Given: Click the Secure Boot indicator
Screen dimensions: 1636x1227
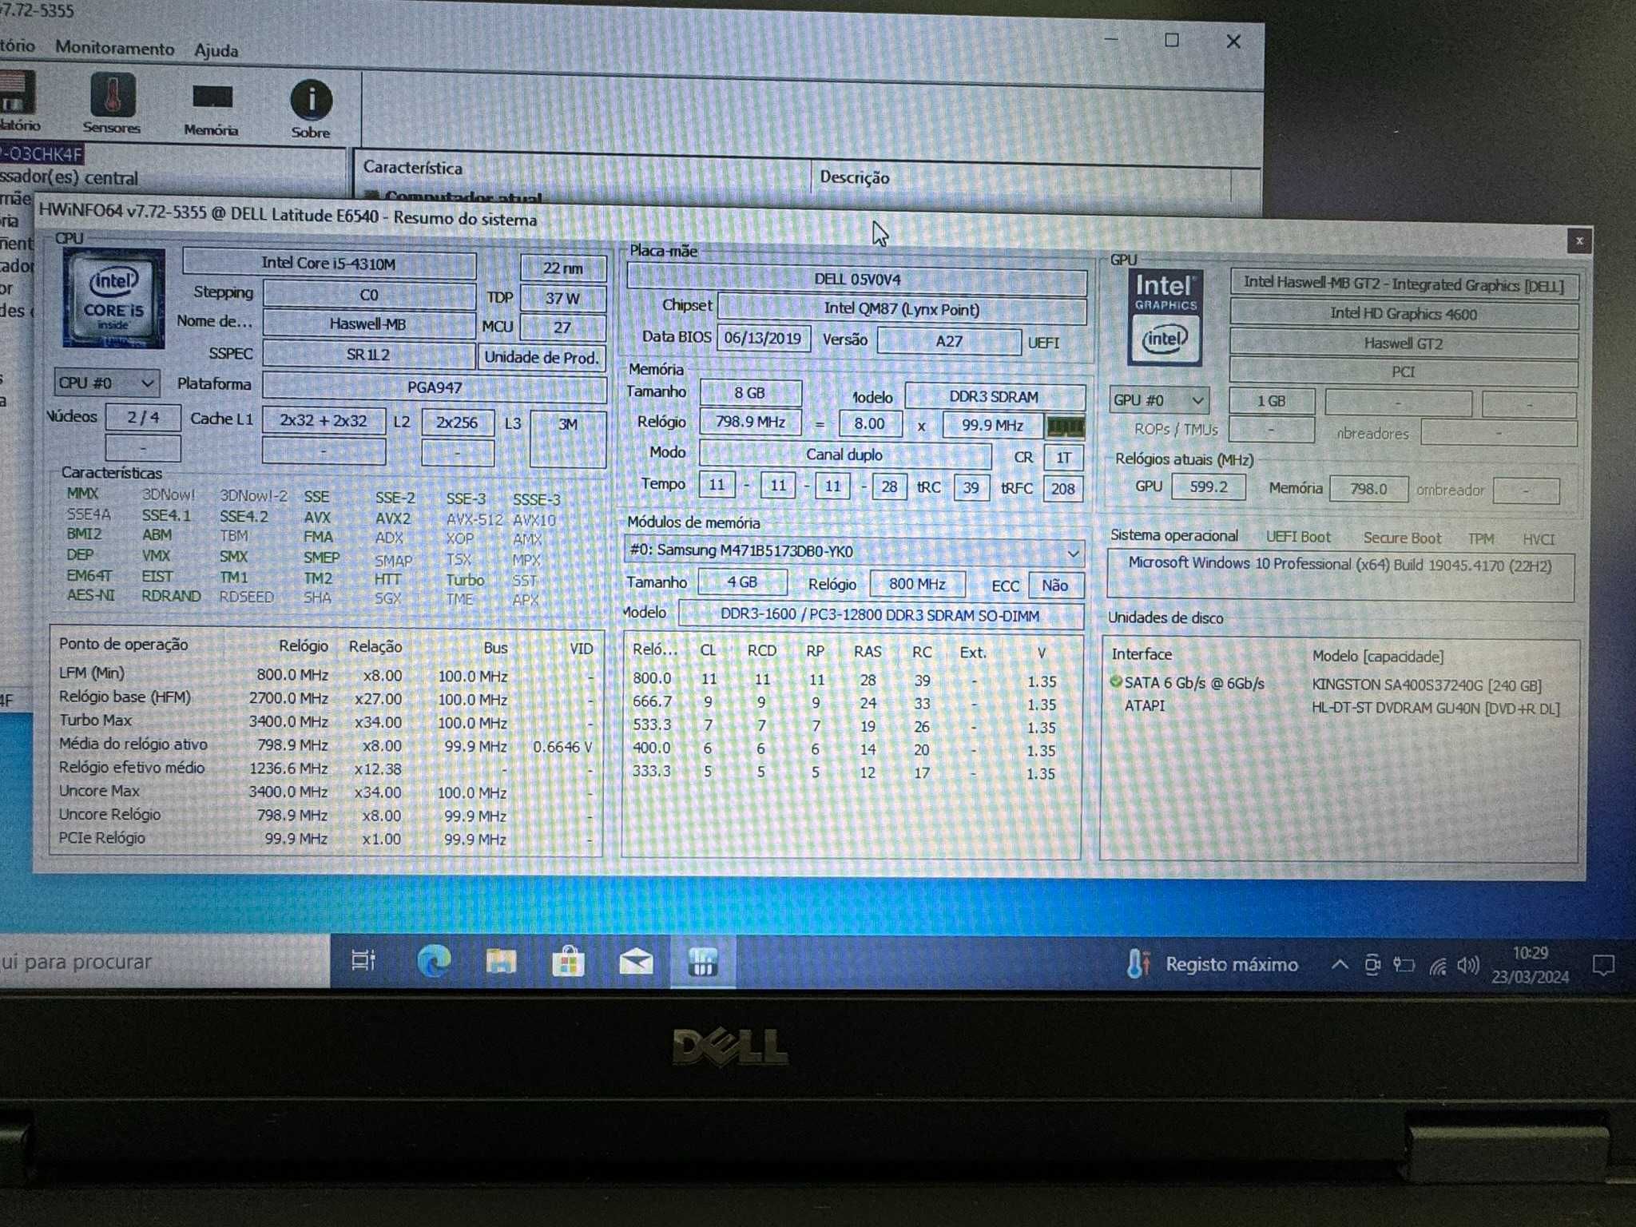Looking at the screenshot, I should pos(1402,538).
